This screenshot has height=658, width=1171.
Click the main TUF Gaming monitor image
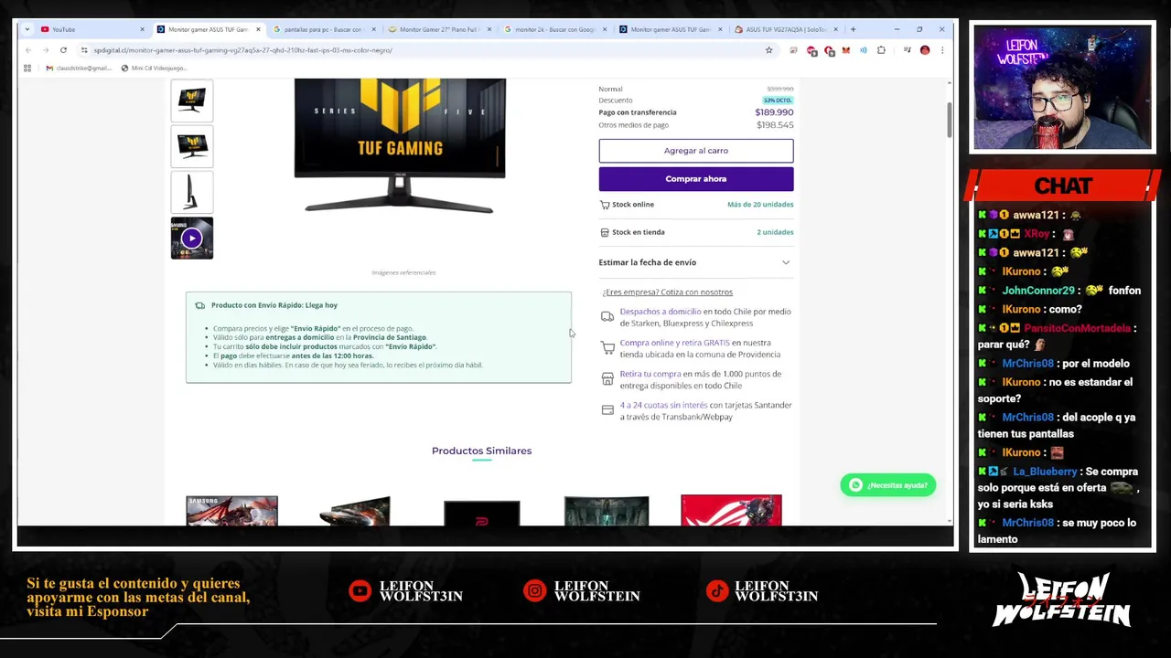point(400,146)
